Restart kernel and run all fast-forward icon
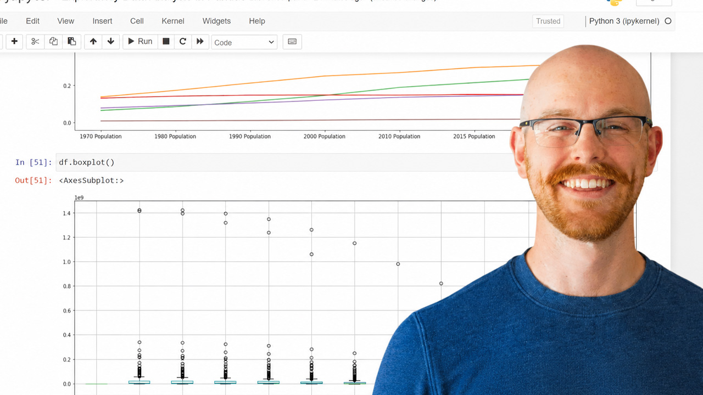This screenshot has height=395, width=703. pyautogui.click(x=200, y=42)
